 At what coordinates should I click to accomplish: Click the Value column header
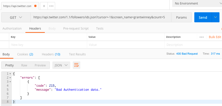pos(92,37)
